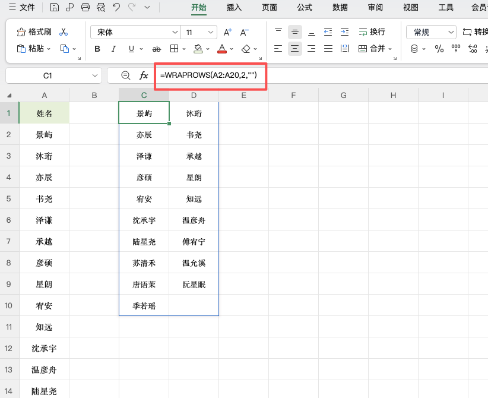Select cell containing 季若瑶
This screenshot has width=488, height=398.
[x=144, y=305]
